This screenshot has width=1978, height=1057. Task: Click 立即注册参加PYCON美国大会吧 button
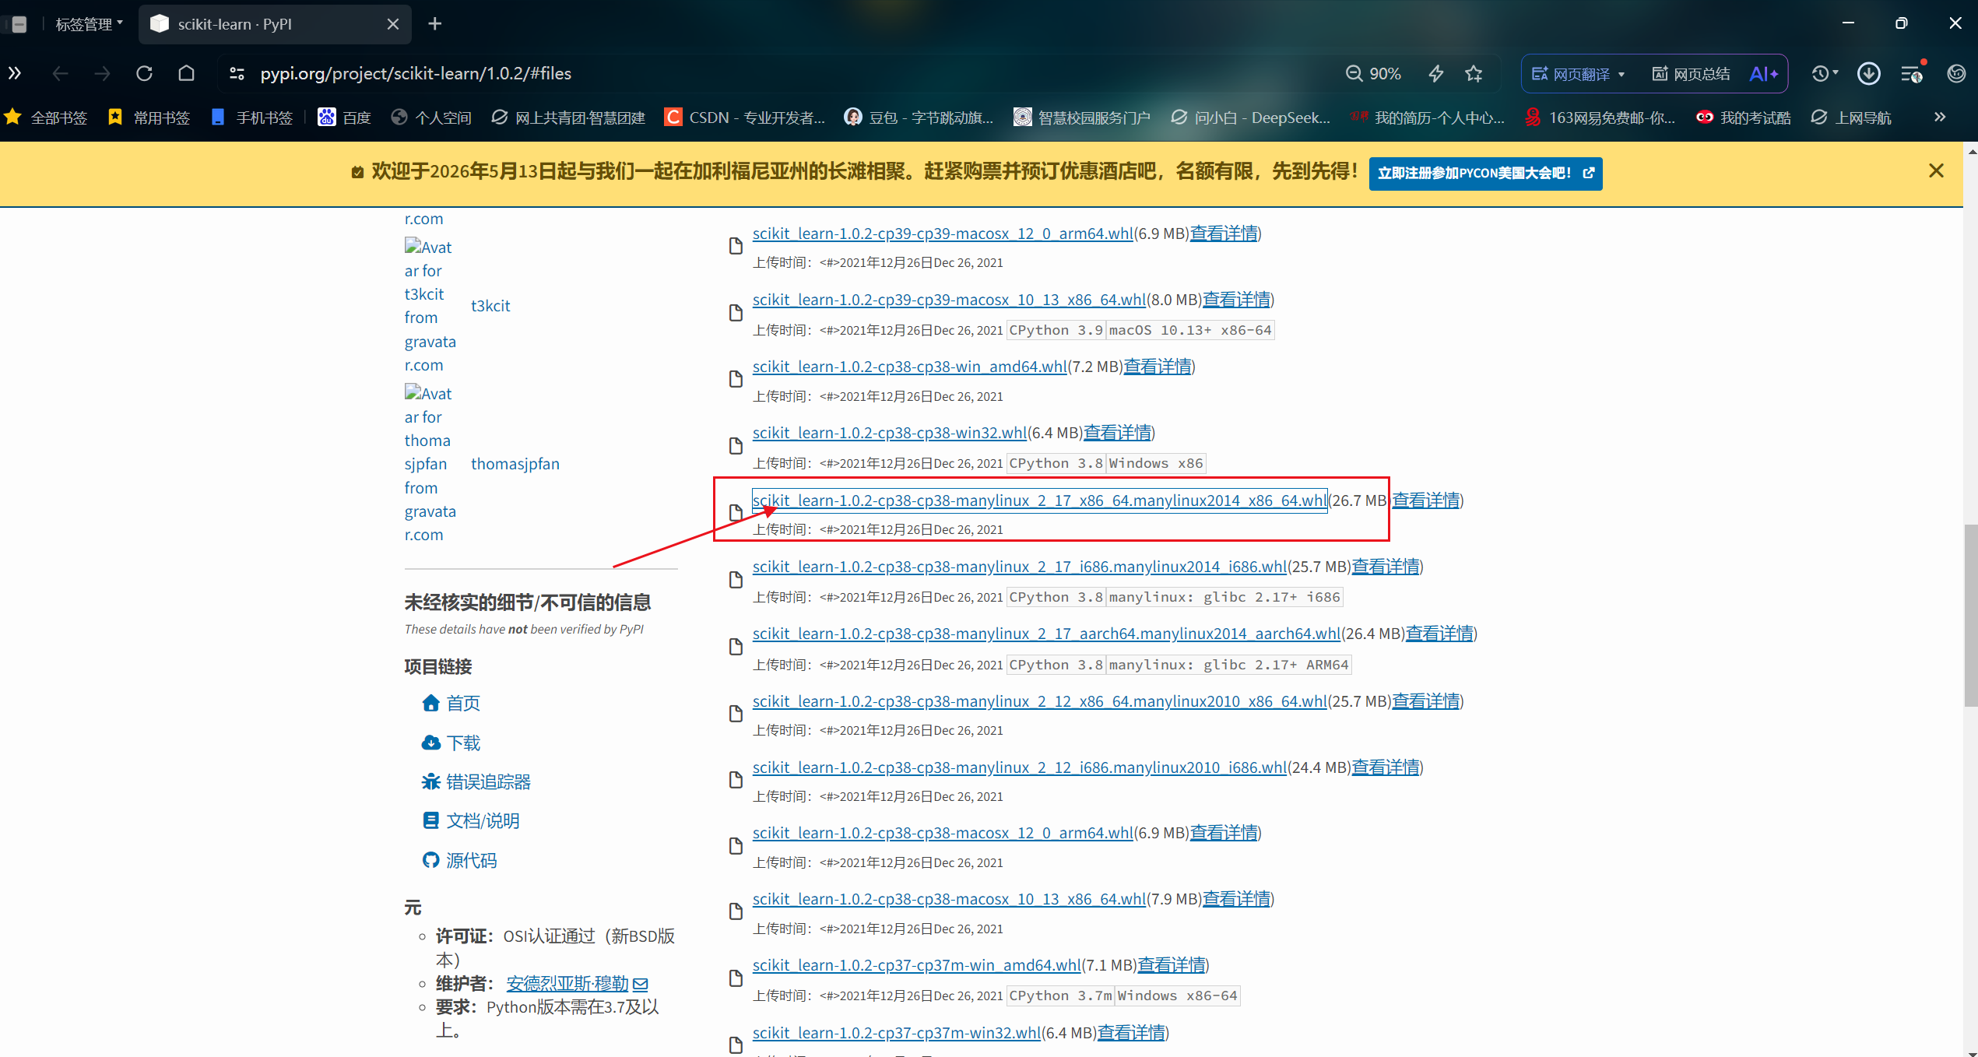coord(1485,173)
